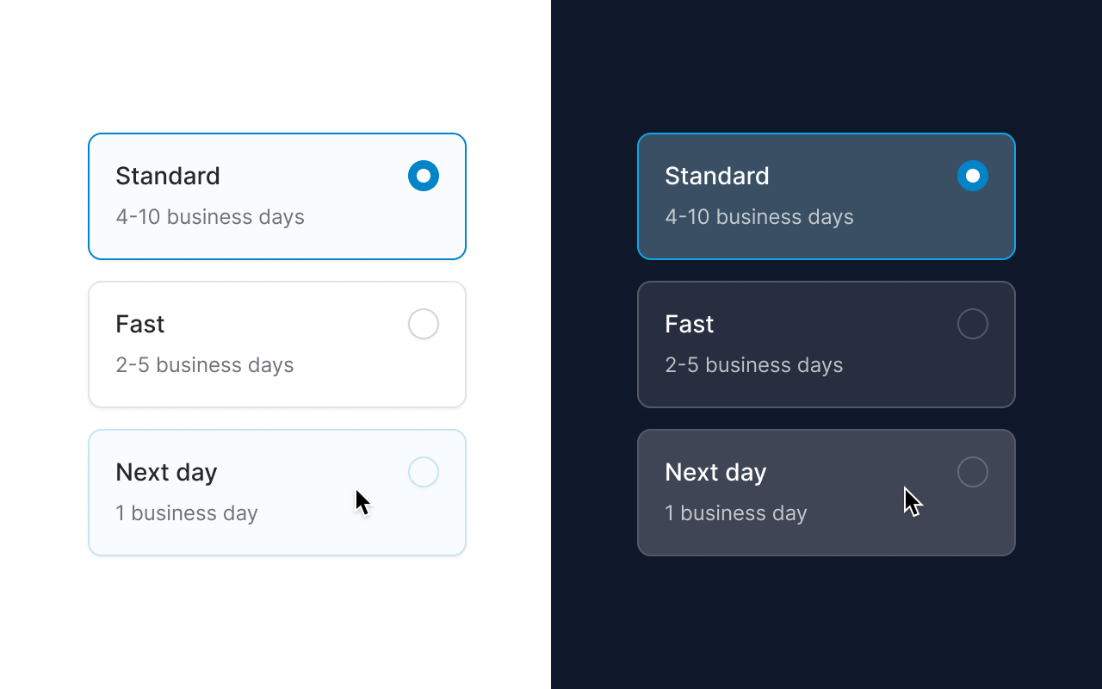
Task: Click "4-10 business days" text in the dark panel
Action: click(x=759, y=217)
